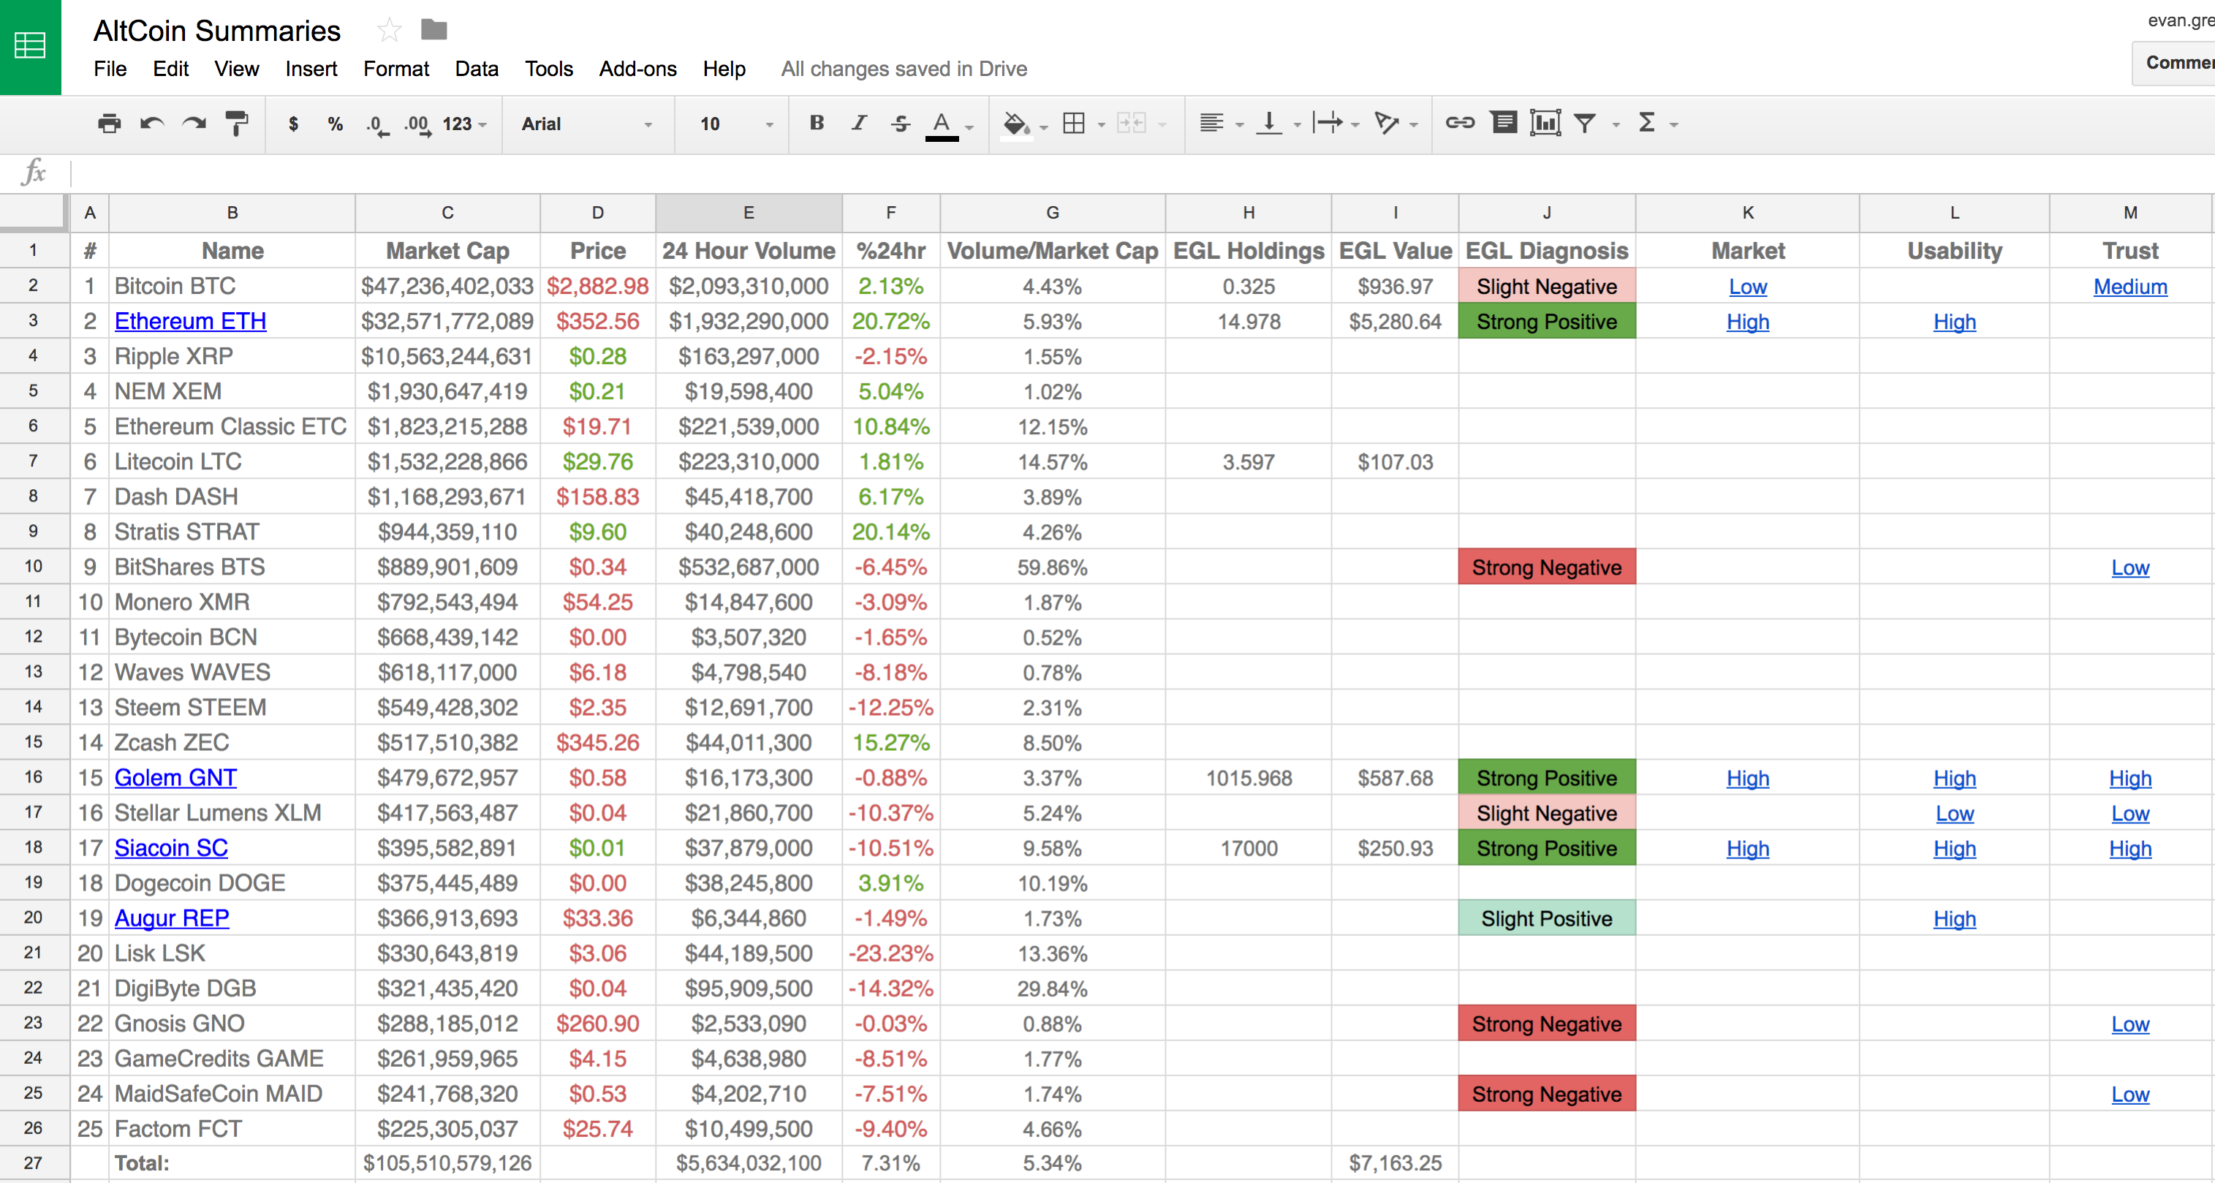The height and width of the screenshot is (1183, 2215).
Task: Apply currency format with dollar icon
Action: click(293, 124)
